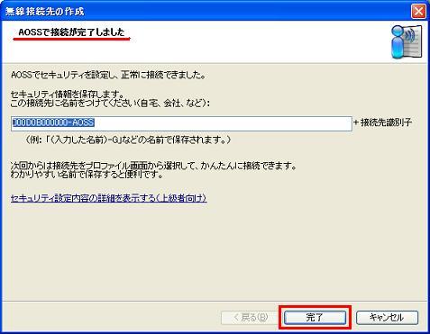The width and height of the screenshot is (430, 334).
Task: Click the prompt この接続先に名前をつけてください
Action: (110, 104)
